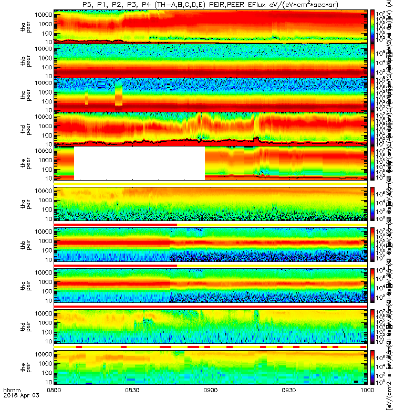Click the 10 tick label of thd peer
Viewport: 394px width, 420px height.
tap(49, 145)
